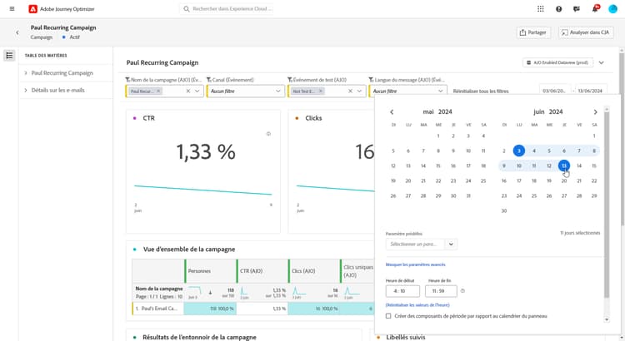
Task: Click the date picker scroll down arrow
Action: pos(607,319)
